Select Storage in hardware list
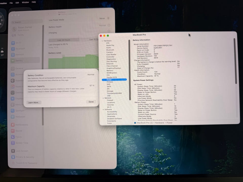The image size is (243, 182). coord(110,91)
